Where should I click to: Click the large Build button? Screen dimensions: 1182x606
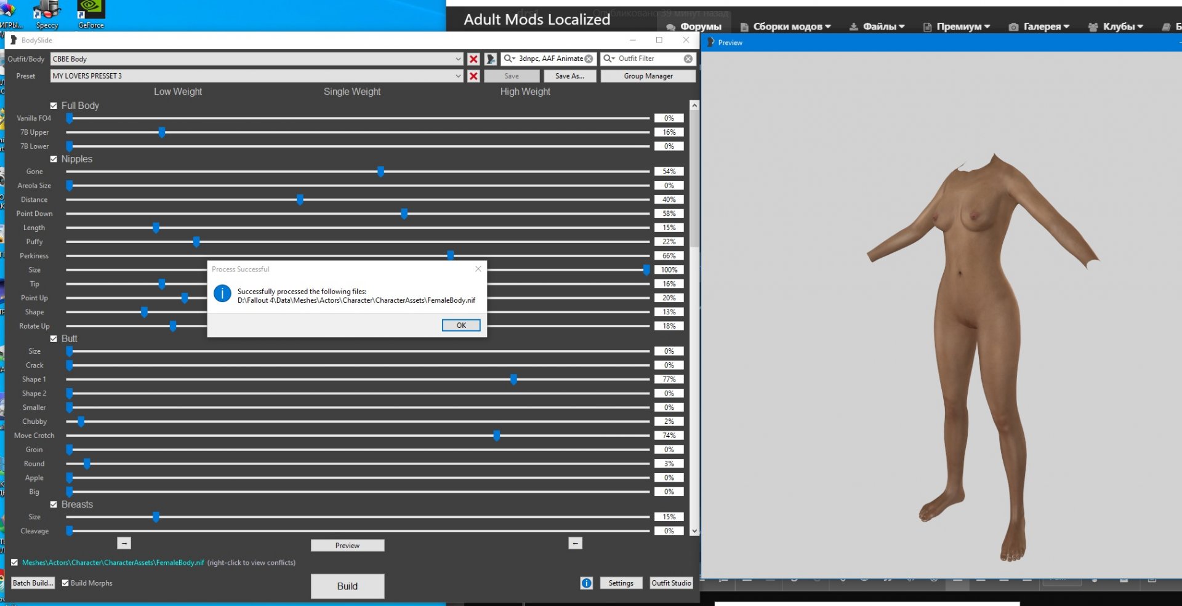pyautogui.click(x=347, y=586)
